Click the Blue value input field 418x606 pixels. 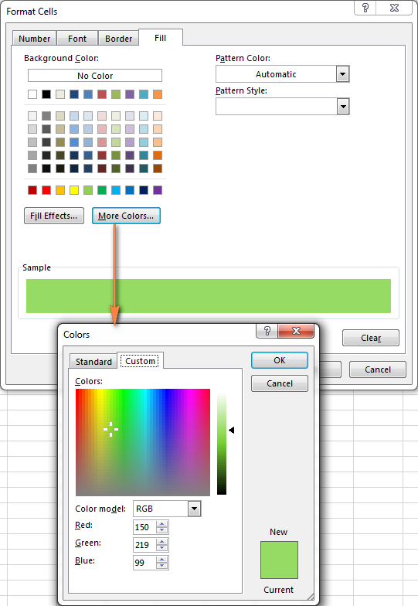(x=145, y=563)
